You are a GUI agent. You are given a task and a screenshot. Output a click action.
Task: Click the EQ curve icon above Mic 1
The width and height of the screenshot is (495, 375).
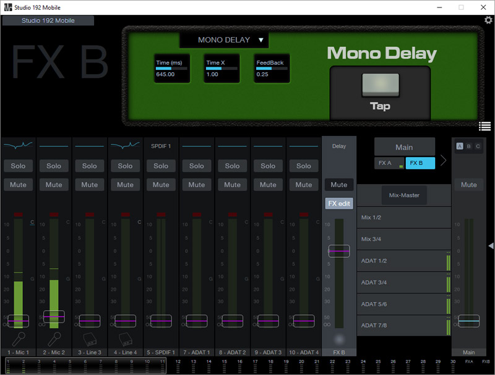[x=18, y=146]
